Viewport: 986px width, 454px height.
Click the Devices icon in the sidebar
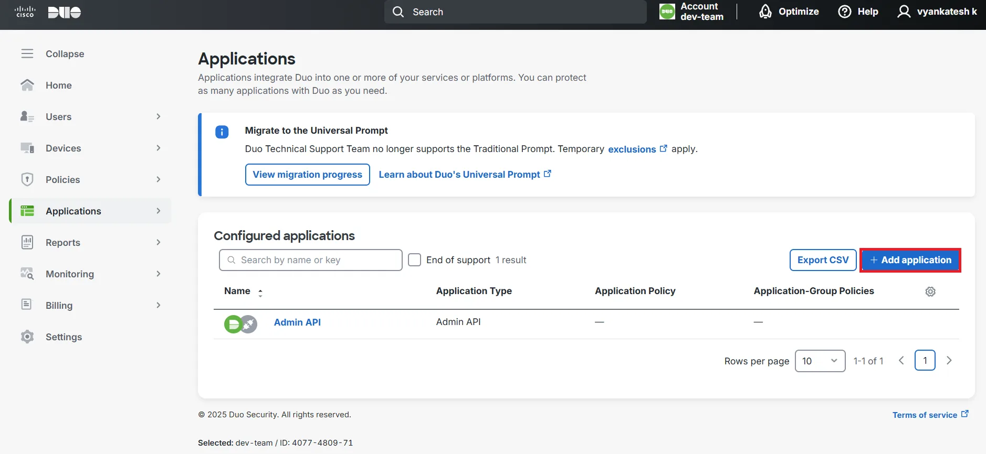click(x=27, y=148)
